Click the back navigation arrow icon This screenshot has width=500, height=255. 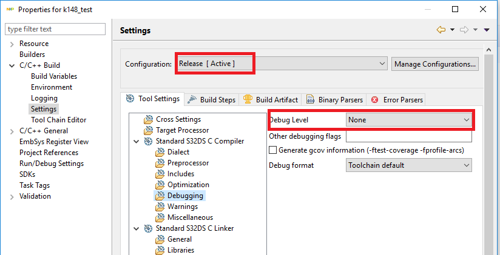[x=441, y=30]
